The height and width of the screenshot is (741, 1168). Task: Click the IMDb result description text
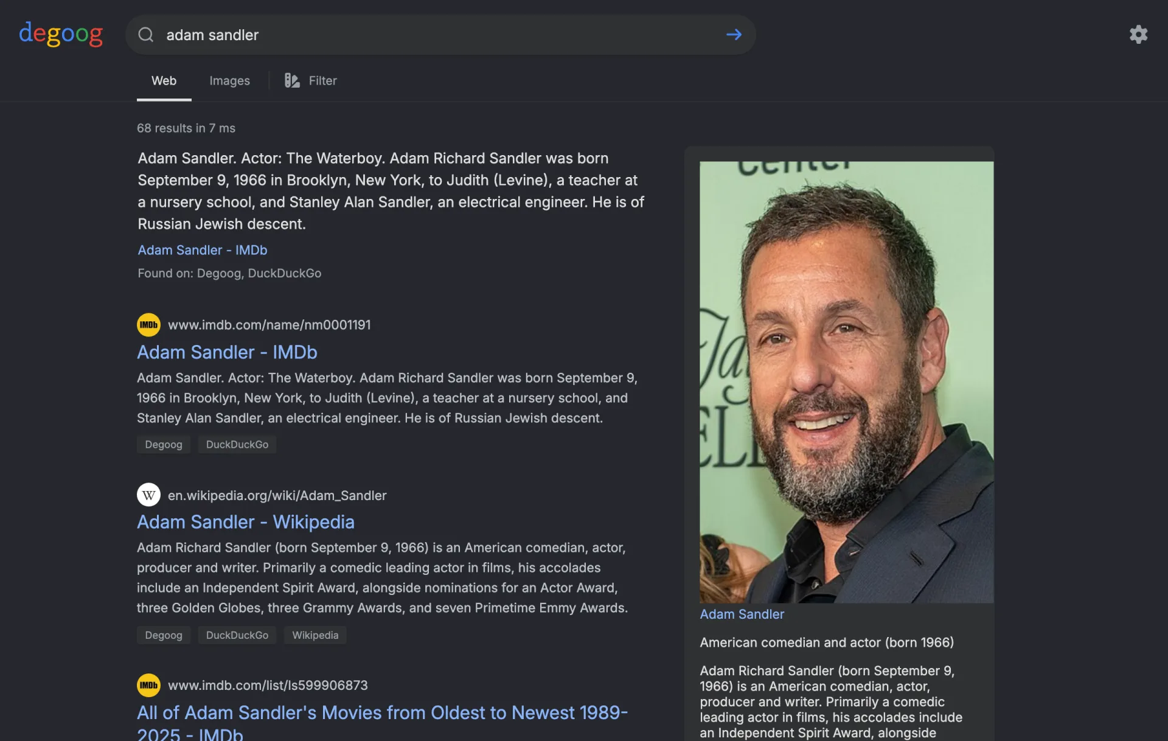coord(387,398)
